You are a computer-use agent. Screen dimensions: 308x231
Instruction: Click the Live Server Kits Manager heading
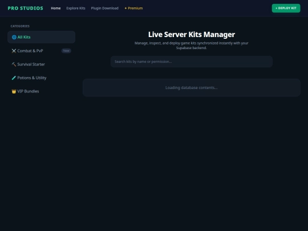[x=192, y=35]
